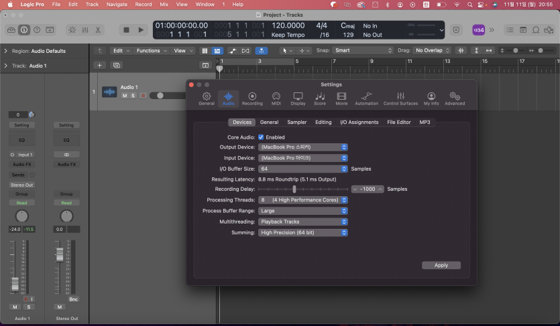Image resolution: width=560 pixels, height=326 pixels.
Task: Open the I/O Buffer Size dropdown
Action: pos(302,169)
